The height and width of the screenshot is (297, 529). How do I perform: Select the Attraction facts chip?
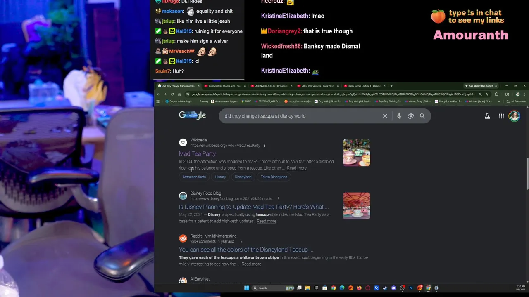194,177
